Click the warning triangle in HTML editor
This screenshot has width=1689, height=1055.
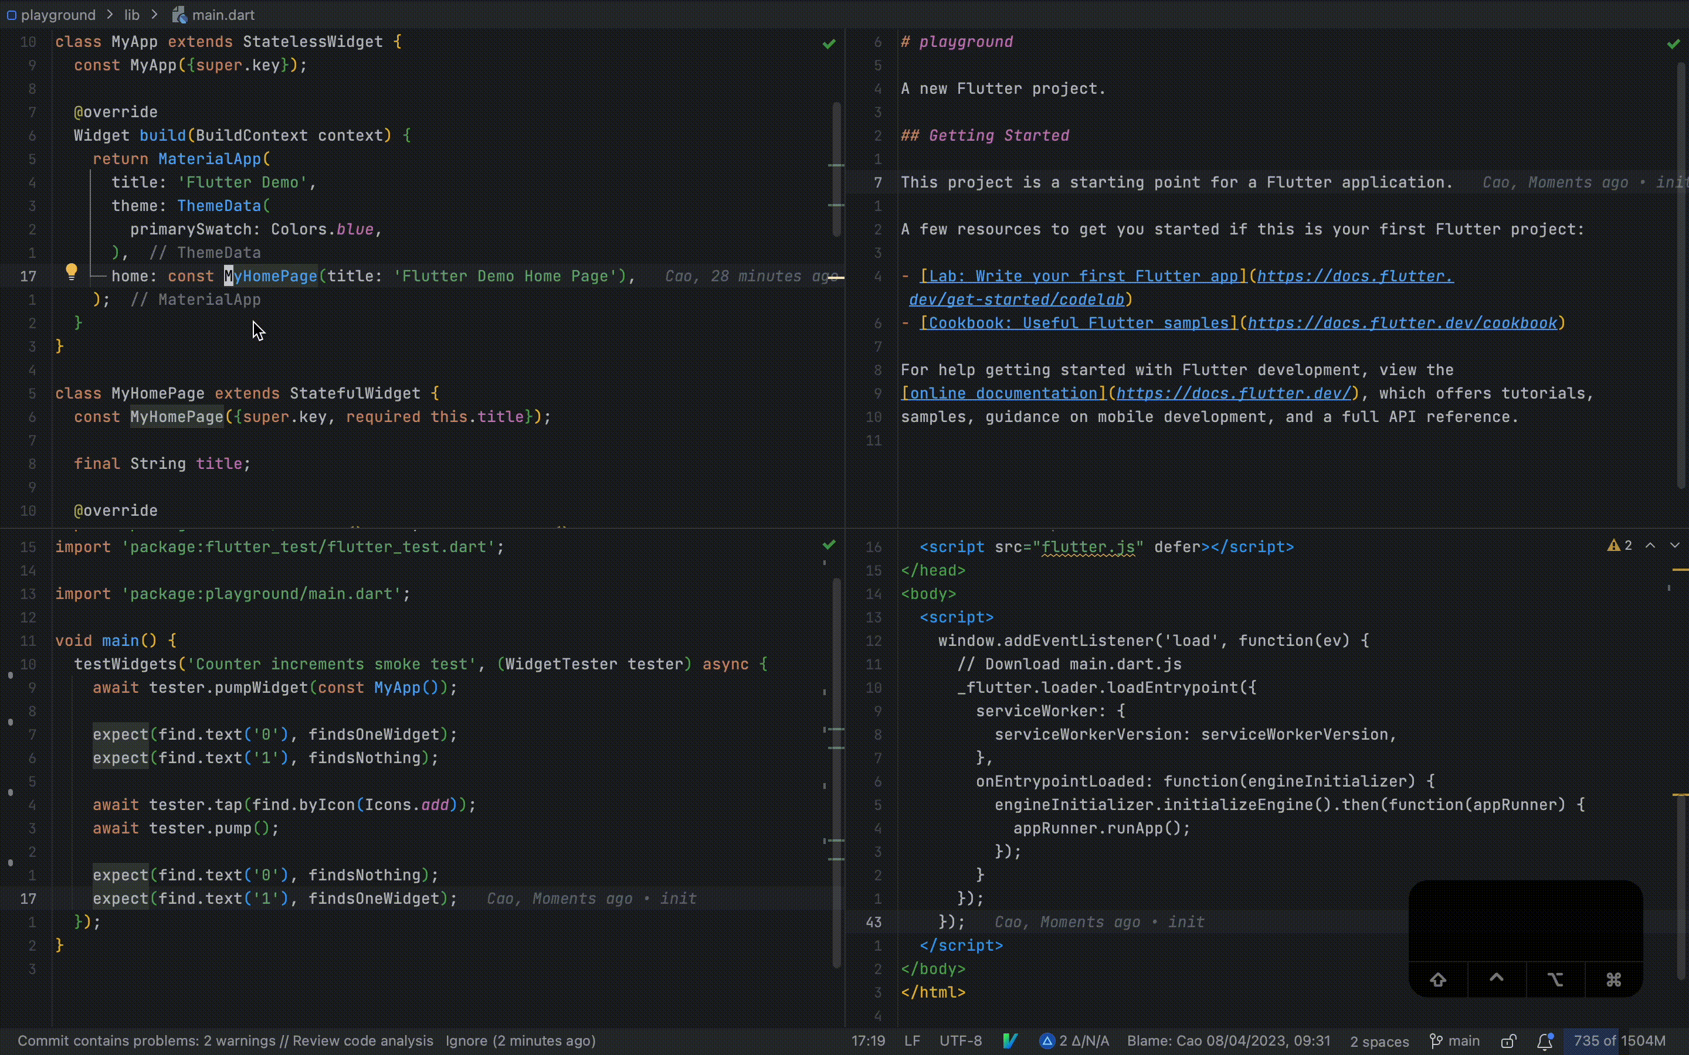[x=1613, y=546]
